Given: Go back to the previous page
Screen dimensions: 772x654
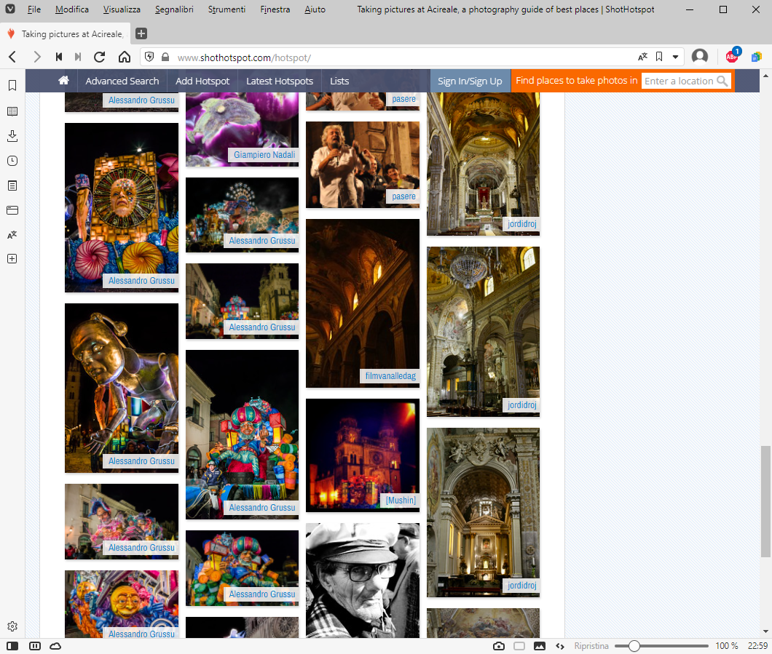Looking at the screenshot, I should (13, 57).
